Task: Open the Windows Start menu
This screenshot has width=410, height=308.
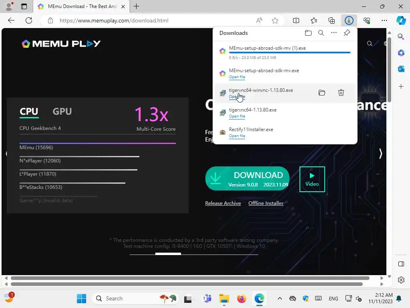Action: (x=81, y=298)
